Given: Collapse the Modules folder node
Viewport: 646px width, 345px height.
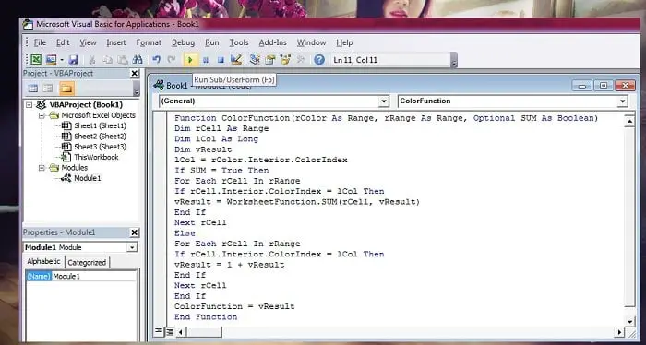Looking at the screenshot, I should (x=42, y=168).
